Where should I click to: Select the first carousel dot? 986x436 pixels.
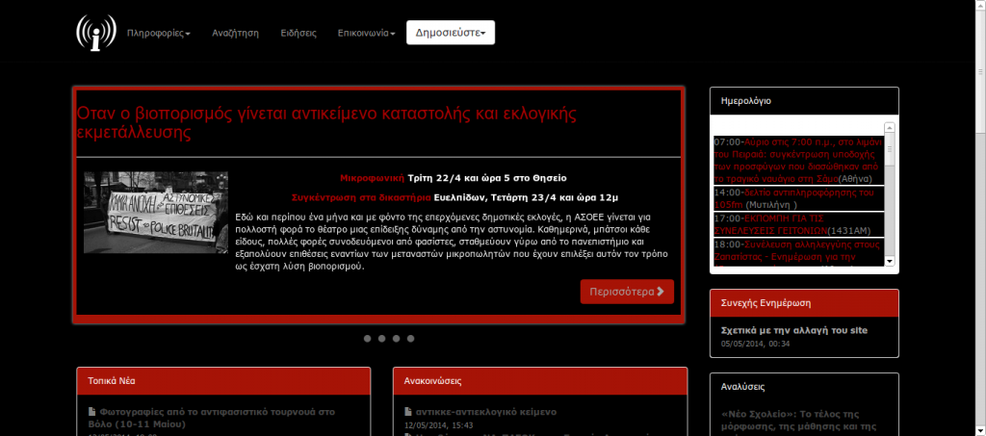[x=367, y=339]
